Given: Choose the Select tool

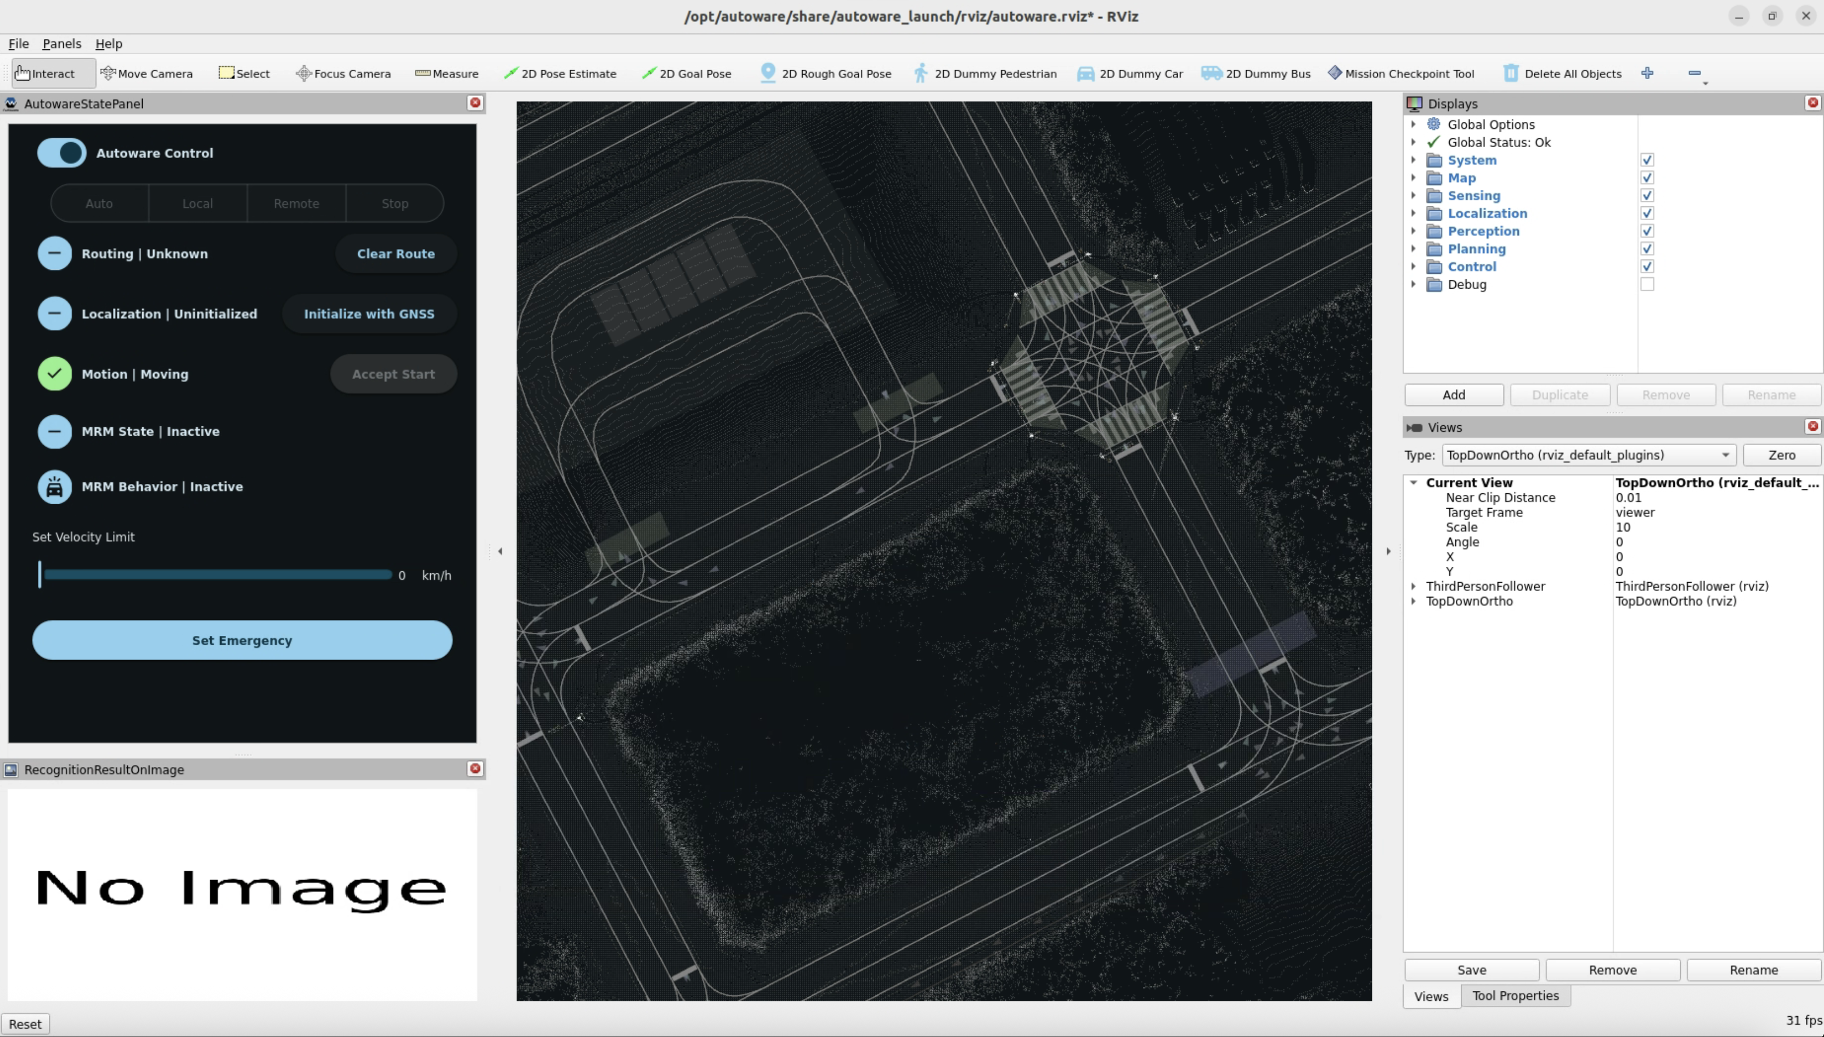Looking at the screenshot, I should (244, 74).
